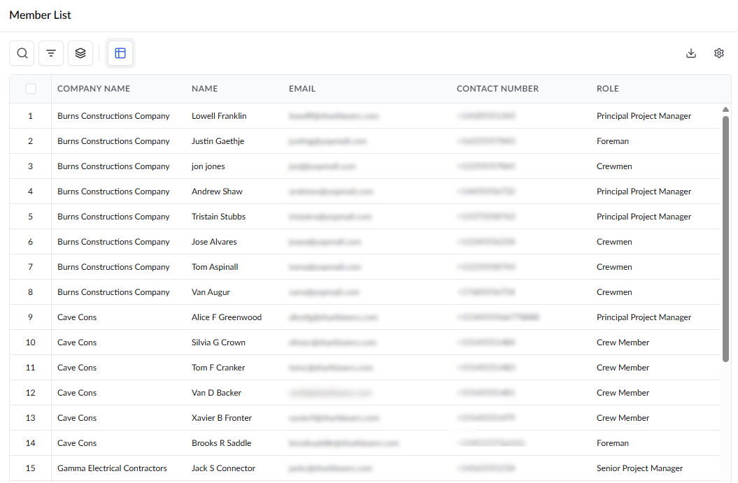Viewport: 738px width, 483px height.
Task: Click the vertical scrollbar thumb
Action: coord(726,238)
